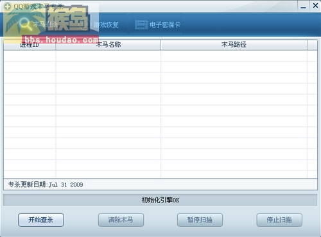Viewport: 321px width, 237px height.
Task: Select the 木马查杀 tab label
Action: tap(45, 24)
